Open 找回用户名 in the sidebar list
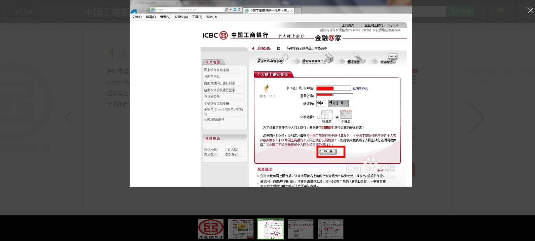This screenshot has height=241, width=535. (212, 77)
